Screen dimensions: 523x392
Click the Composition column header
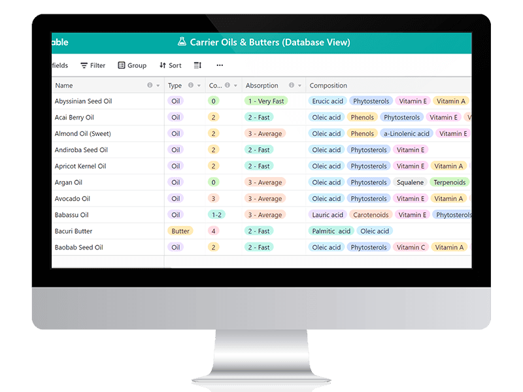click(x=328, y=86)
